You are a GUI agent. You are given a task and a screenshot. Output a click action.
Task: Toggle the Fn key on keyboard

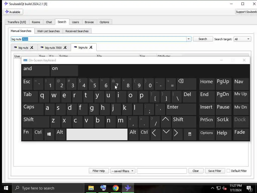click(27, 134)
